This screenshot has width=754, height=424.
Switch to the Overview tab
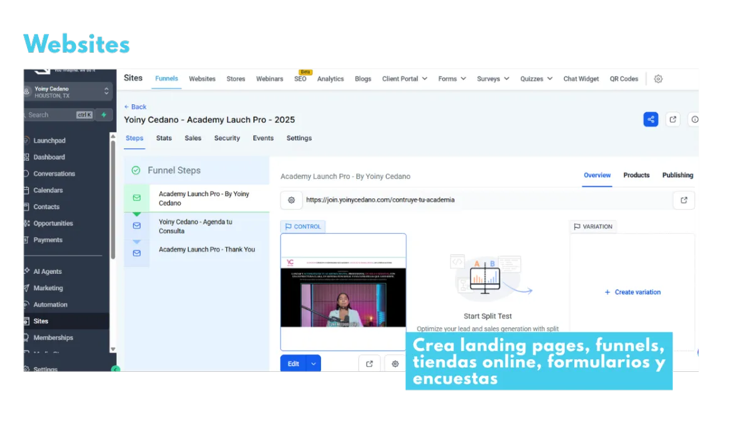pos(597,175)
